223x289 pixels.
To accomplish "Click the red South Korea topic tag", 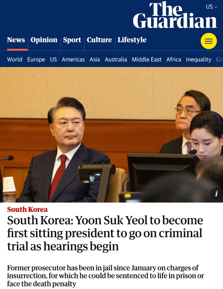I will click(x=27, y=209).
